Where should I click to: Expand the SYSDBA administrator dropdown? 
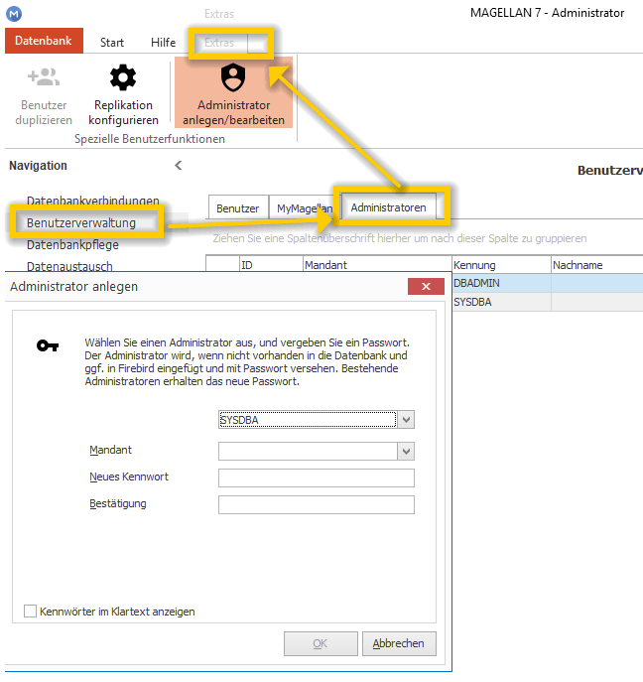pyautogui.click(x=406, y=420)
